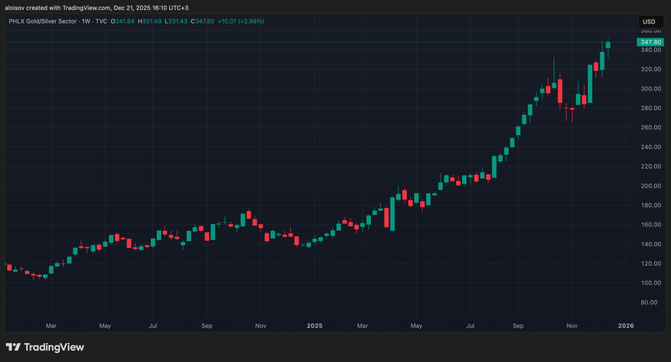Screen dimensions: 671x362
Task: Select the 2025 year marker on time axis
Action: (x=315, y=325)
